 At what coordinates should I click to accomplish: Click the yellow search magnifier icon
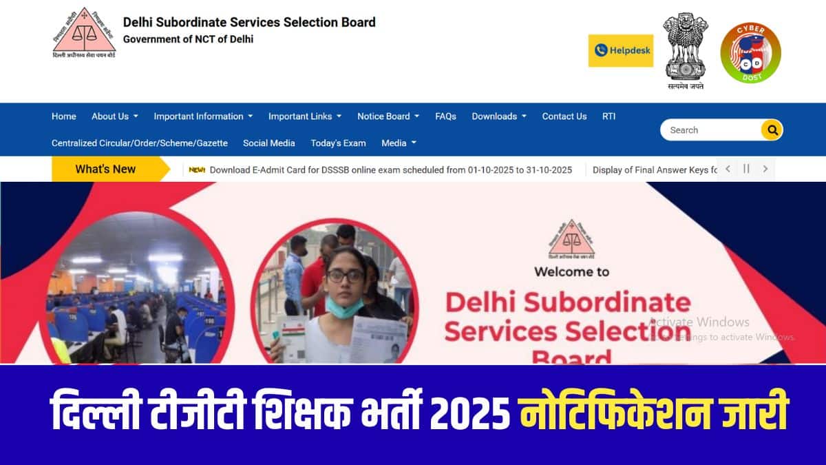(x=772, y=130)
